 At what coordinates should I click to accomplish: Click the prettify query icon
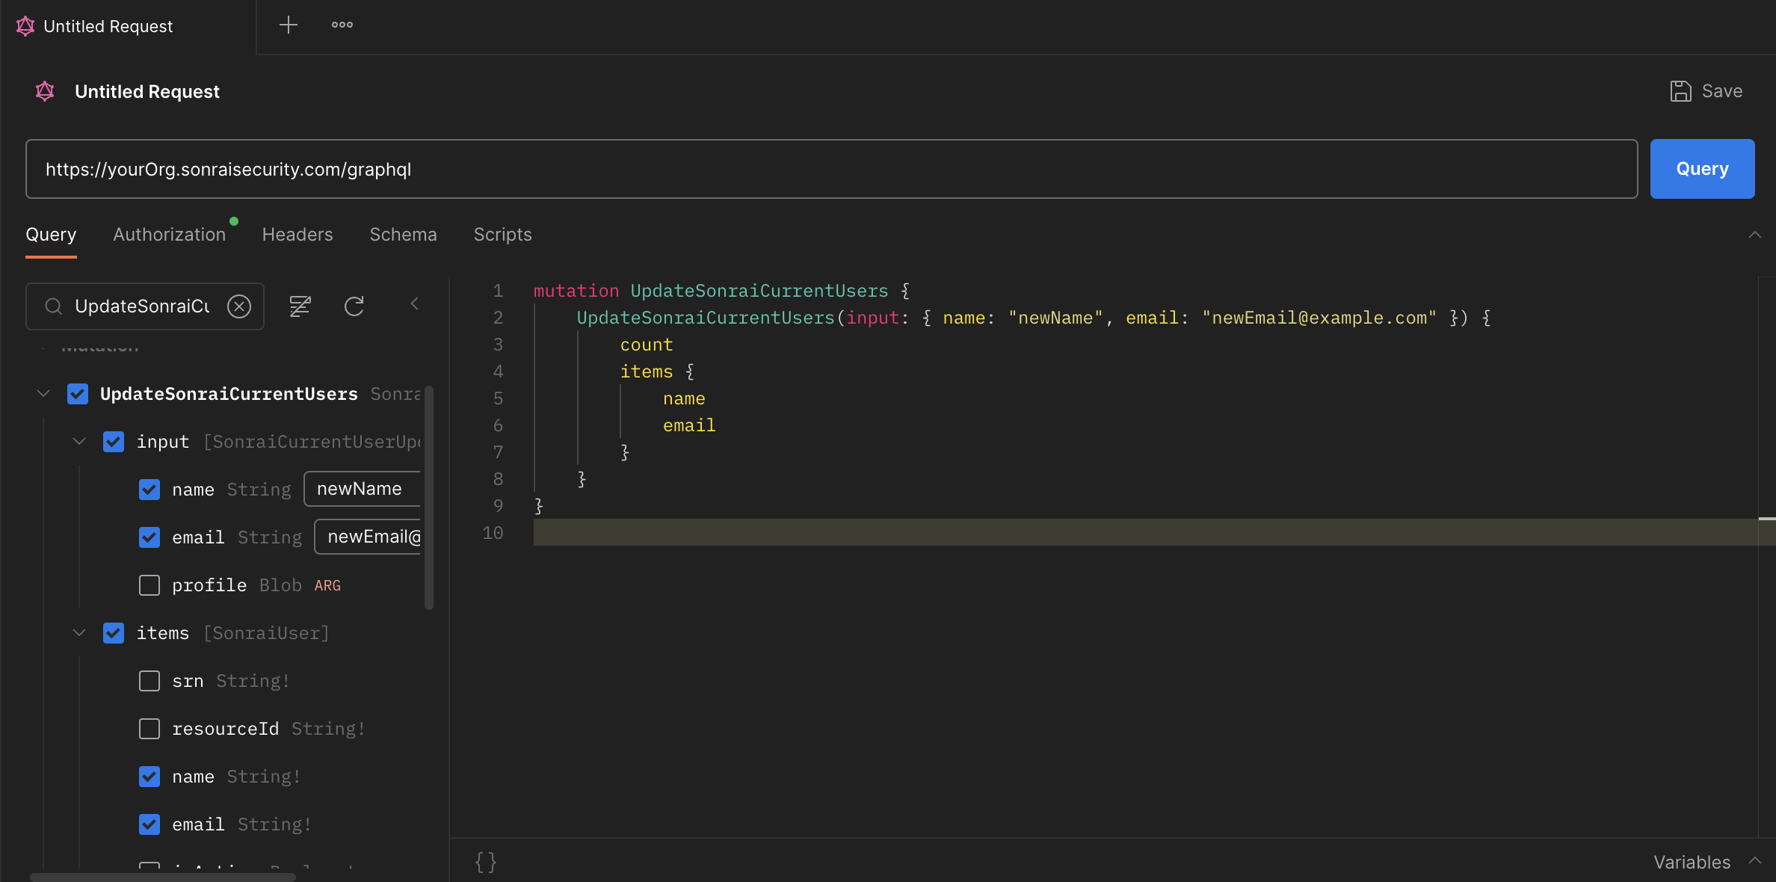pos(300,306)
